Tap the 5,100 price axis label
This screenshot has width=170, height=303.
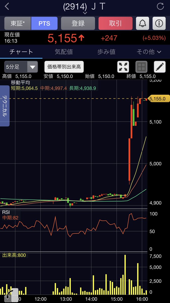pyautogui.click(x=155, y=122)
